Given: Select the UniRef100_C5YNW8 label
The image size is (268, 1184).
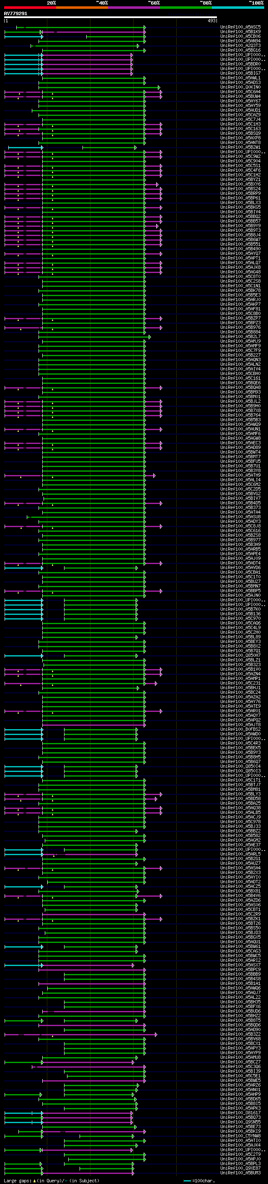Looking at the screenshot, I should click(x=240, y=1136).
